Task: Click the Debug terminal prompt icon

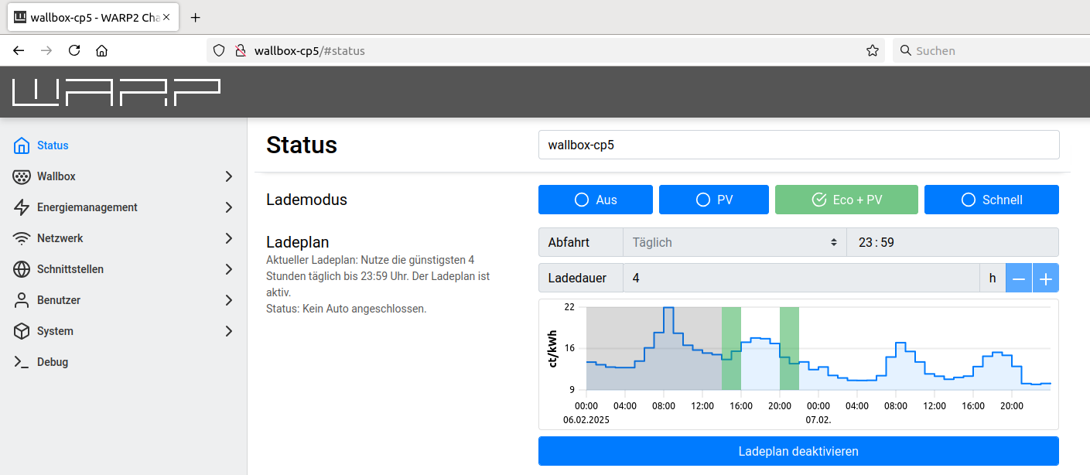Action: 22,362
